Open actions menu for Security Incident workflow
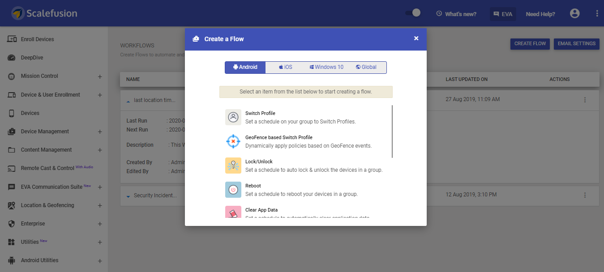604x272 pixels. pos(585,195)
